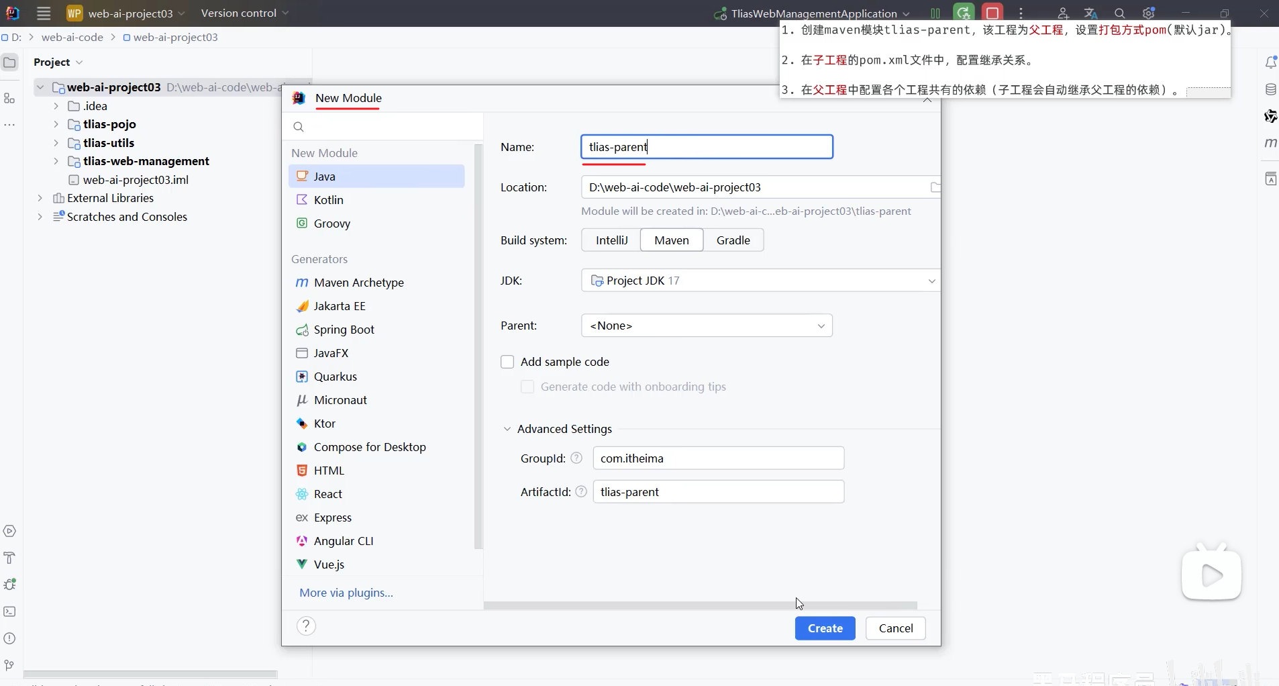Open IDE settings gear icon

(x=1148, y=13)
